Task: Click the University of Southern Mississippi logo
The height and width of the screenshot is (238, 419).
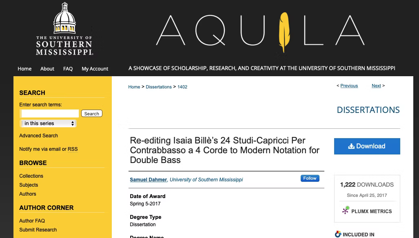Action: (x=64, y=29)
